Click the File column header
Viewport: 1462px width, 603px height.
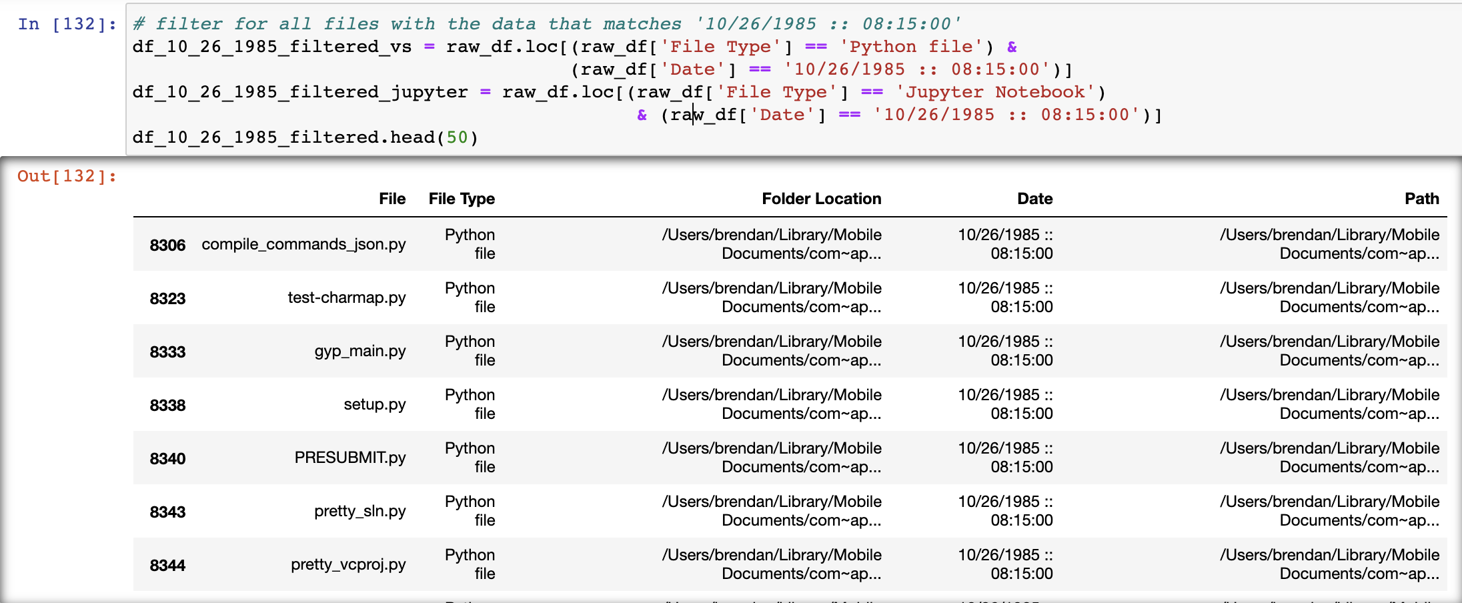tap(392, 199)
